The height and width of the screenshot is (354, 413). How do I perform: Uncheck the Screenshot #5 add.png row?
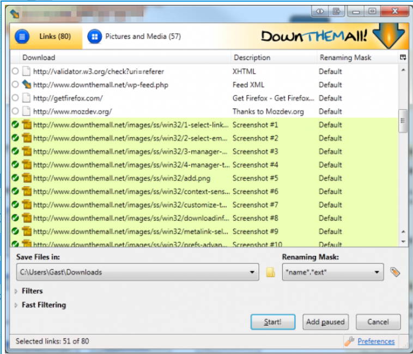[x=15, y=178]
